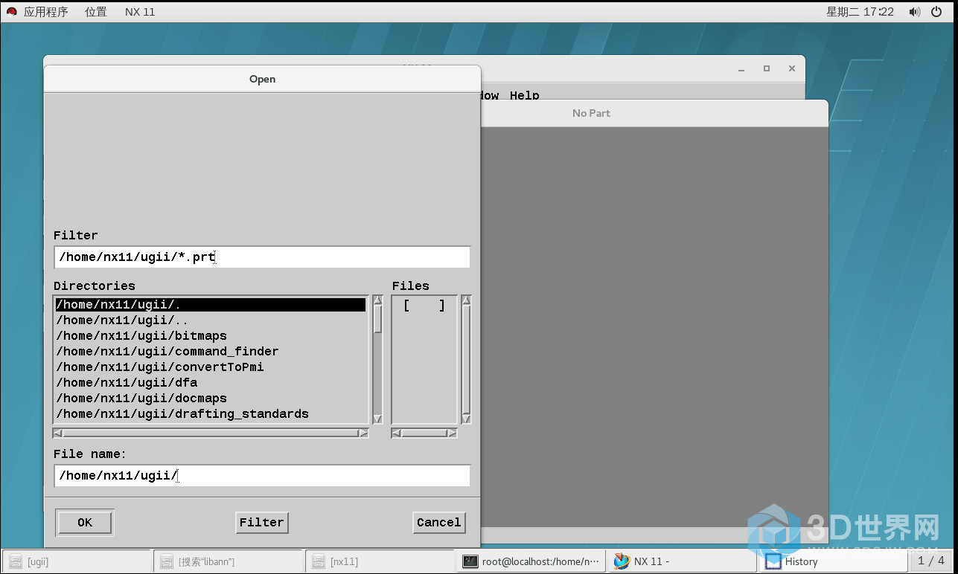Select the command_finder directory

[211, 352]
